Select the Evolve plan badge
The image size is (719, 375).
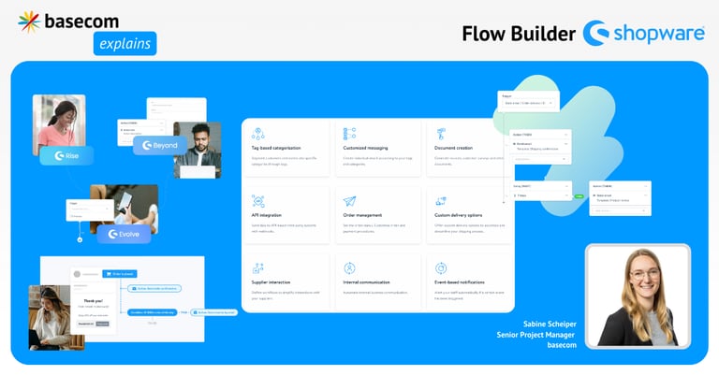[124, 234]
